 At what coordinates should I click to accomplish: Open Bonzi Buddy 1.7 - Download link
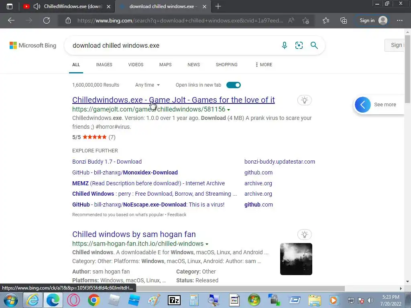click(107, 162)
